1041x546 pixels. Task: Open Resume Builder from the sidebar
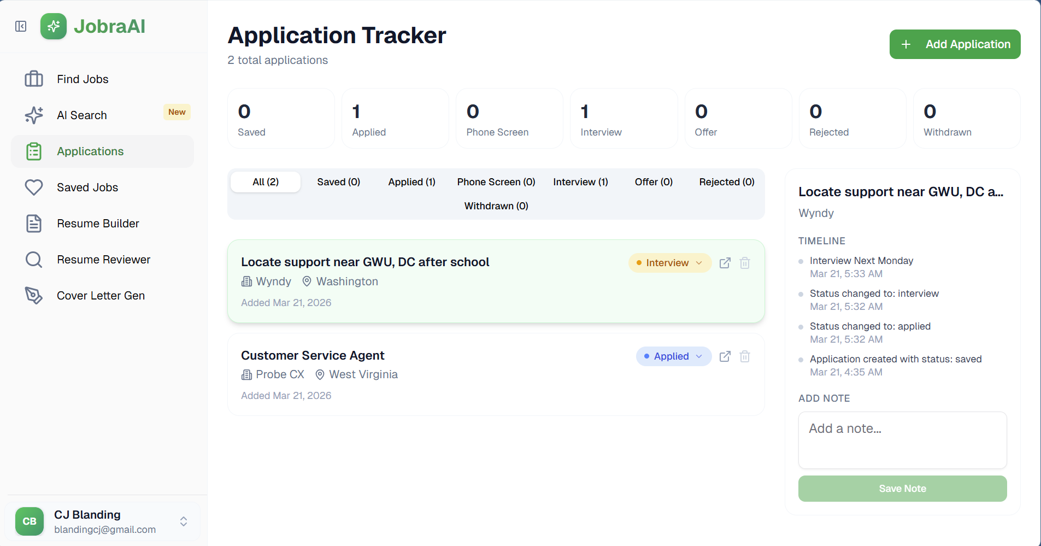pyautogui.click(x=103, y=224)
